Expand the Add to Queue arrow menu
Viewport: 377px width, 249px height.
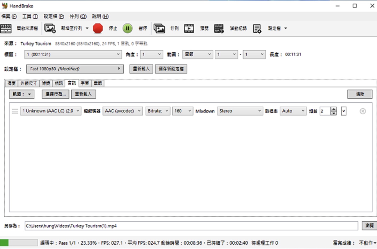pos(87,28)
